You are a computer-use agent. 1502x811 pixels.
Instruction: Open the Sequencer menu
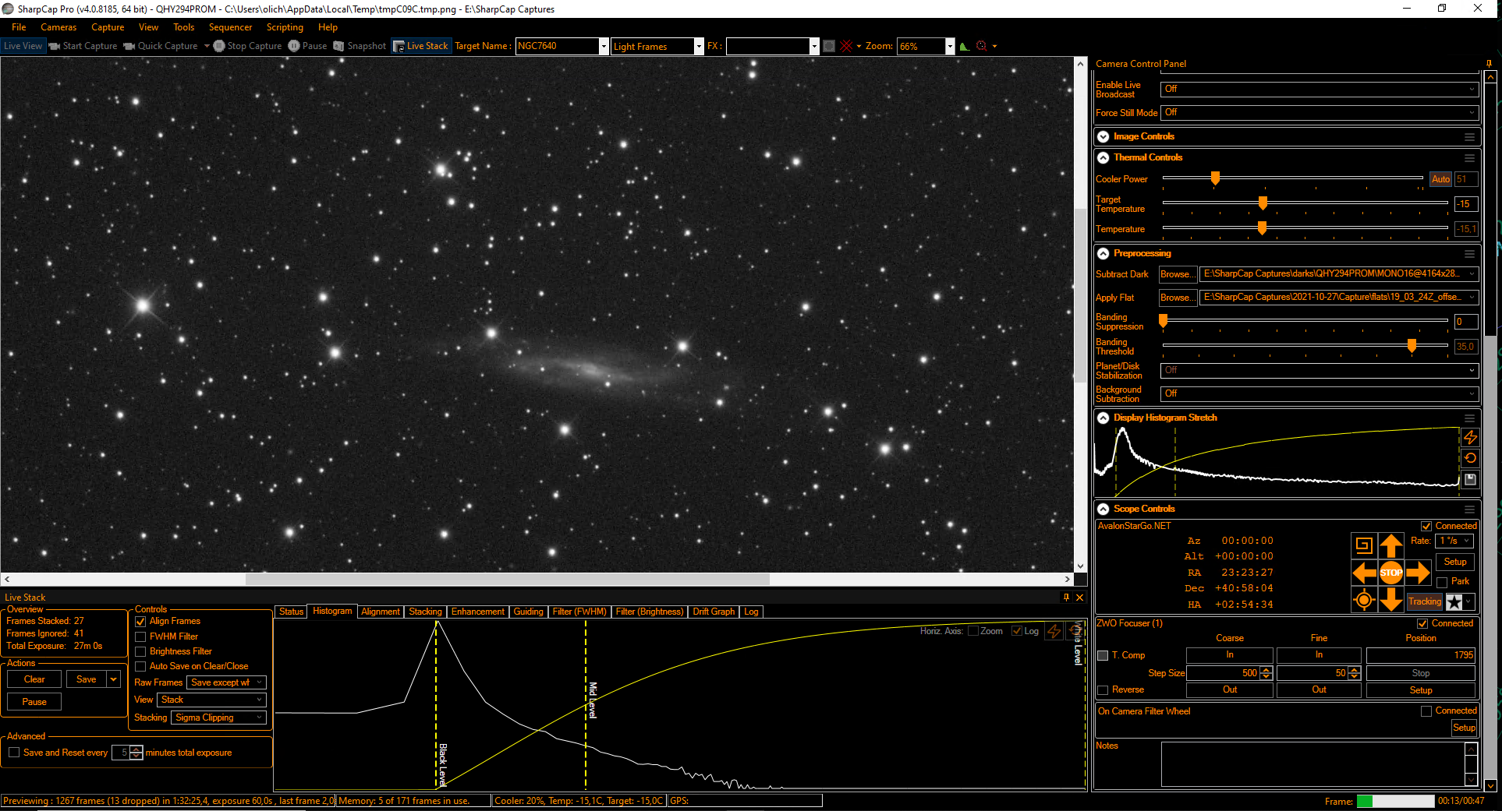(x=230, y=27)
